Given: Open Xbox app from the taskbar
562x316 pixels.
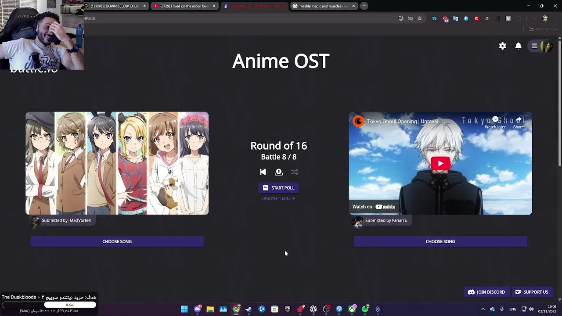Looking at the screenshot, I should coord(352,309).
